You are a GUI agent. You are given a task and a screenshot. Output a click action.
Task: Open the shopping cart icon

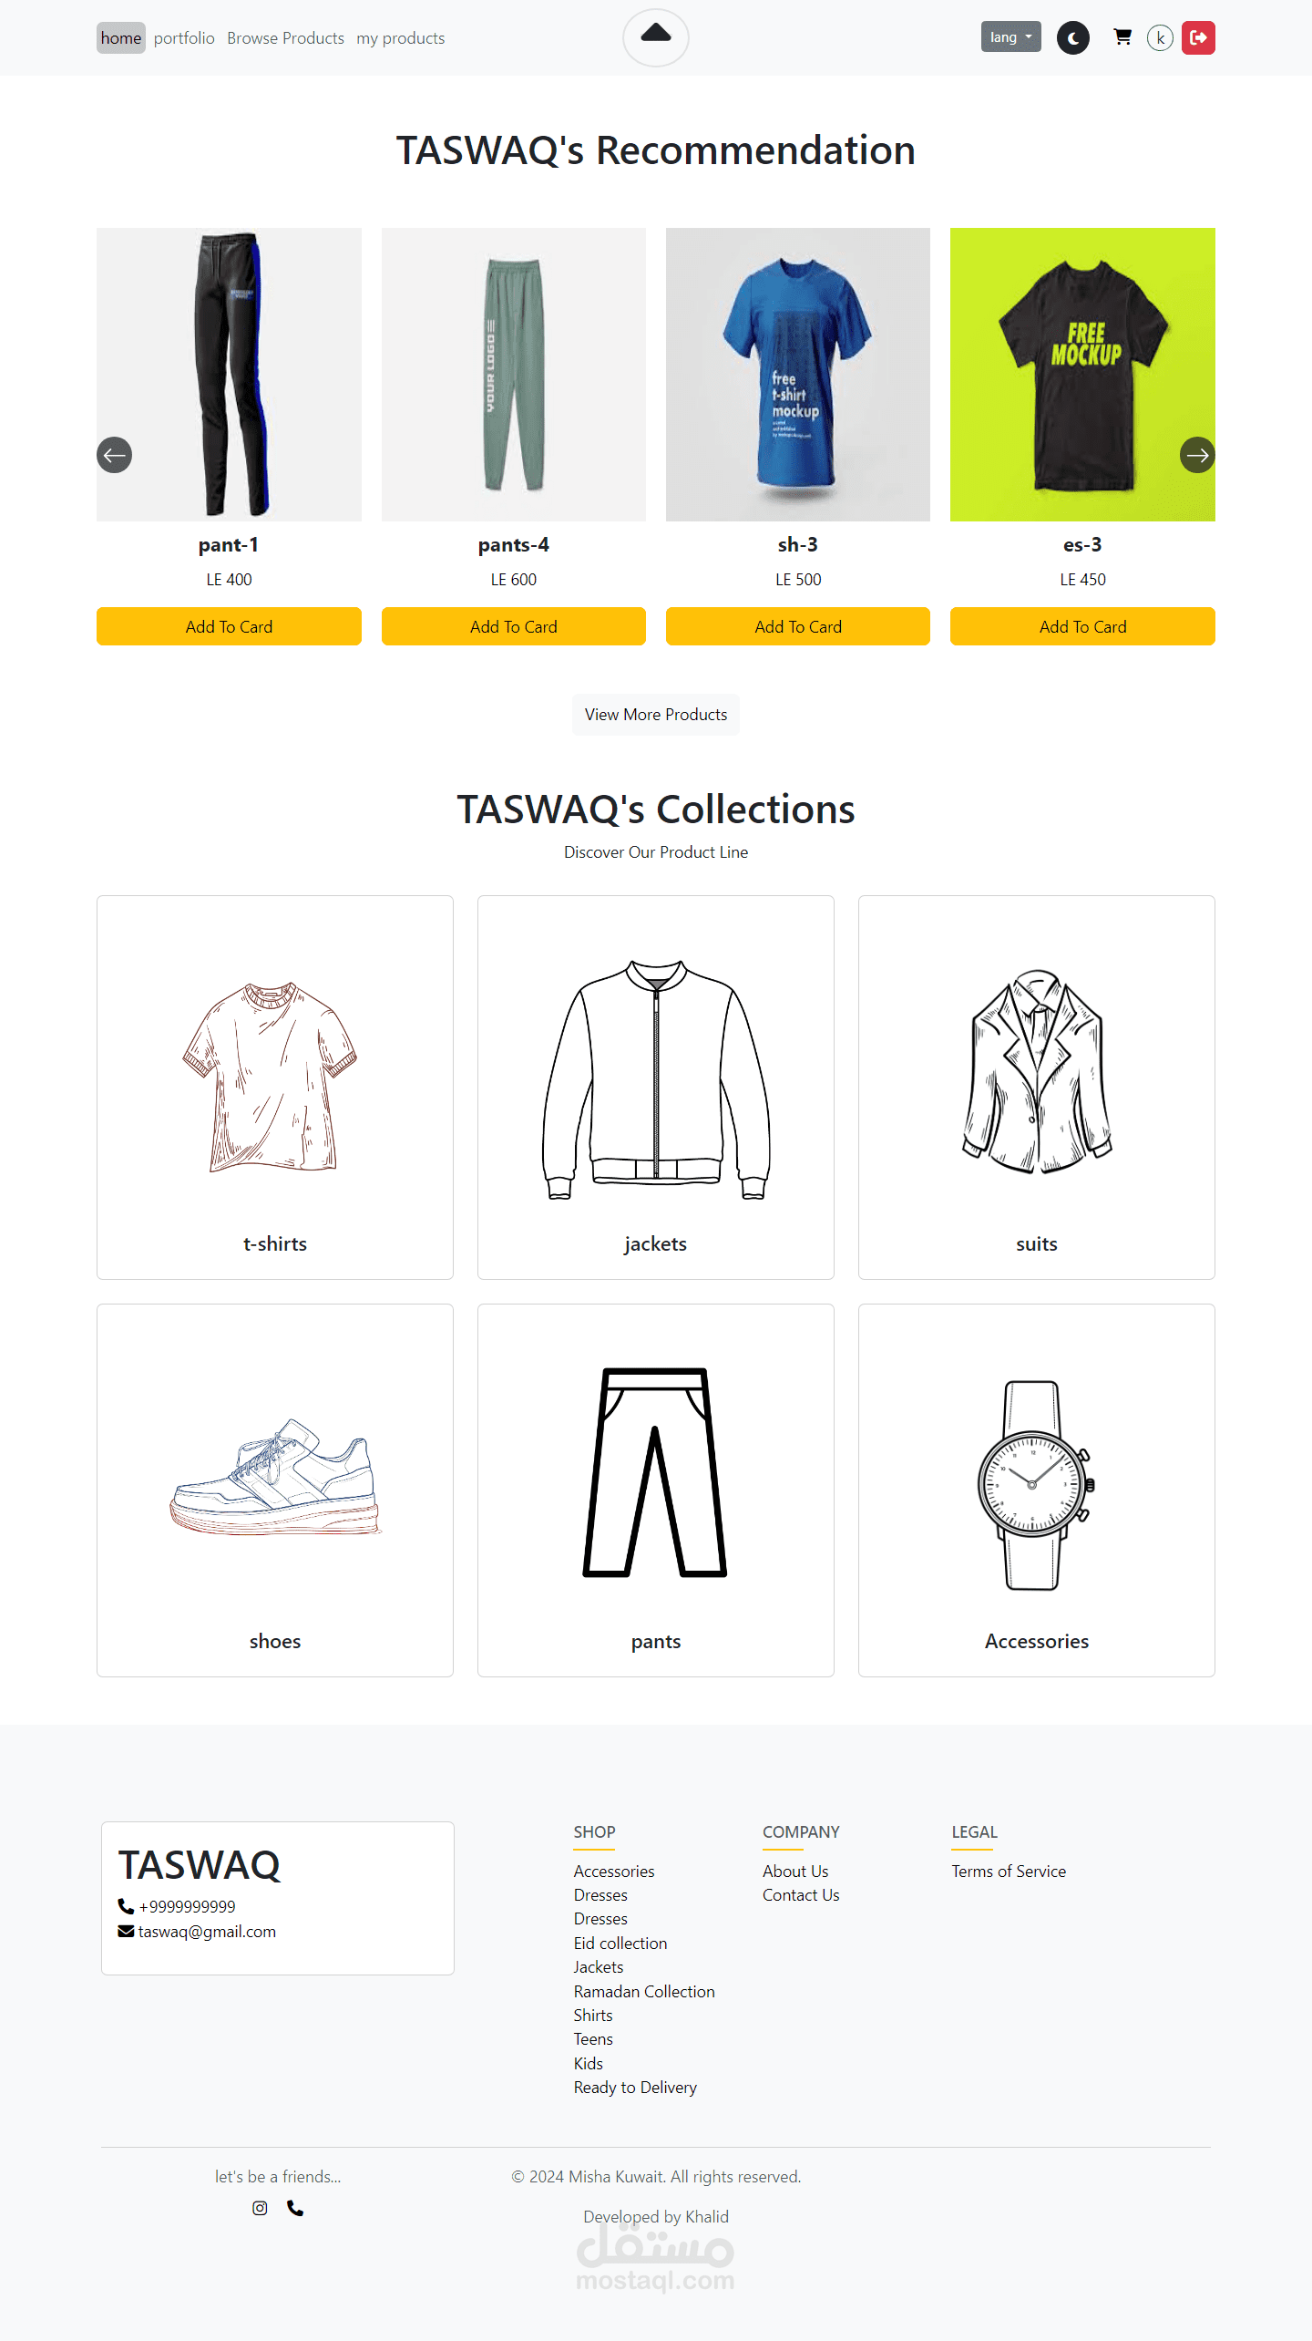coord(1122,37)
